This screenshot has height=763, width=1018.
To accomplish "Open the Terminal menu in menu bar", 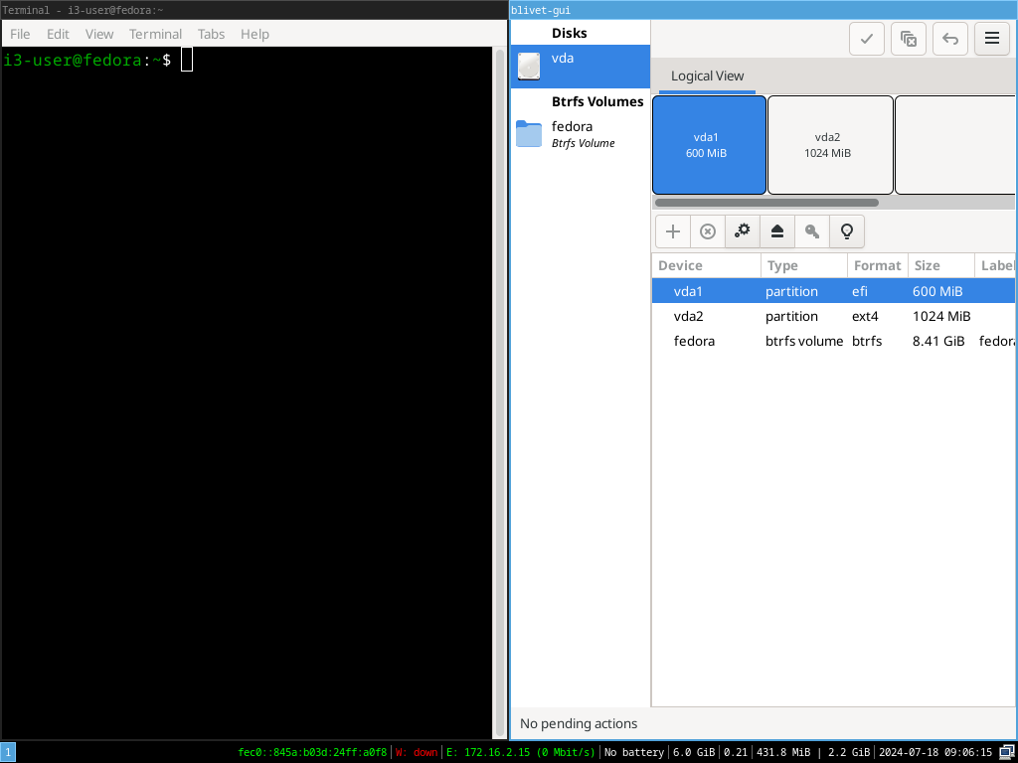I will 155,34.
